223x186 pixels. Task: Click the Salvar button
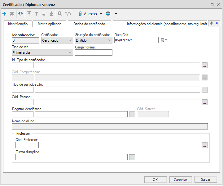(206, 179)
